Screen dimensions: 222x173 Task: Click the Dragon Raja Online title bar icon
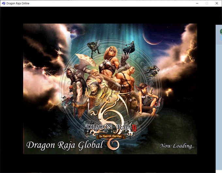[x=4, y=3]
